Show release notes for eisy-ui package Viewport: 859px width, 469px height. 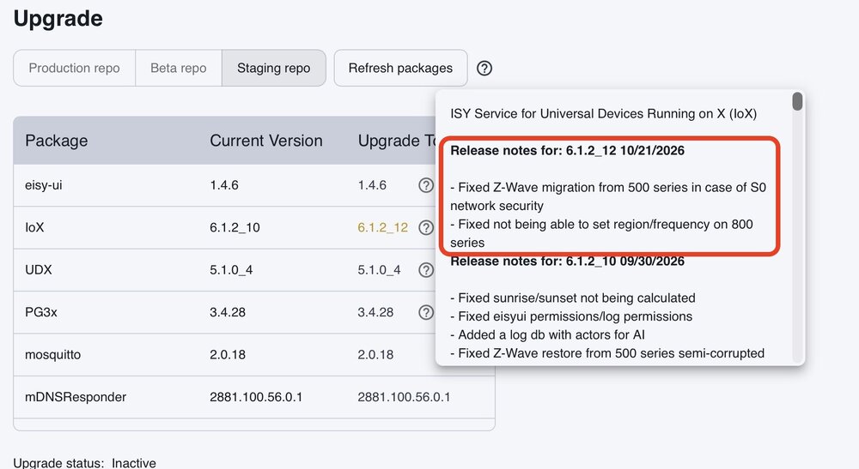click(x=426, y=185)
